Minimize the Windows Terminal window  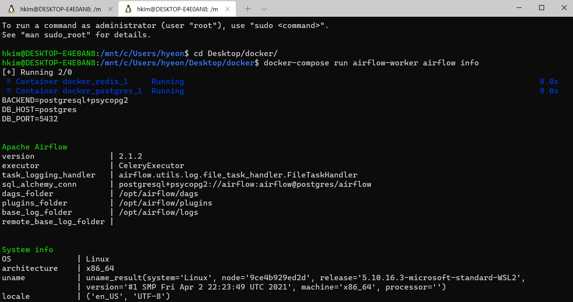click(519, 8)
